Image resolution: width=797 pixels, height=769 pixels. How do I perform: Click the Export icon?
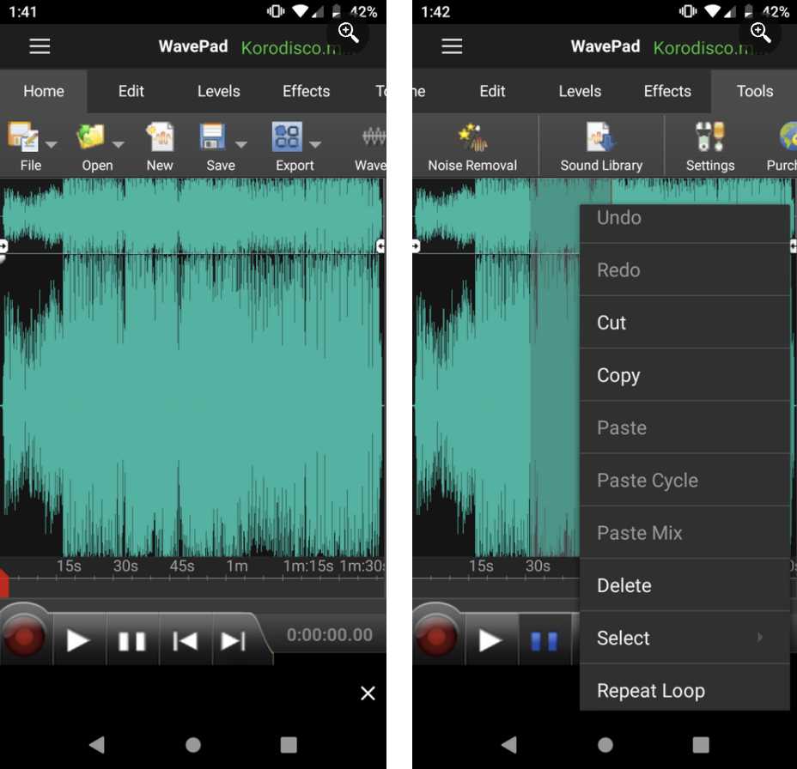[287, 136]
